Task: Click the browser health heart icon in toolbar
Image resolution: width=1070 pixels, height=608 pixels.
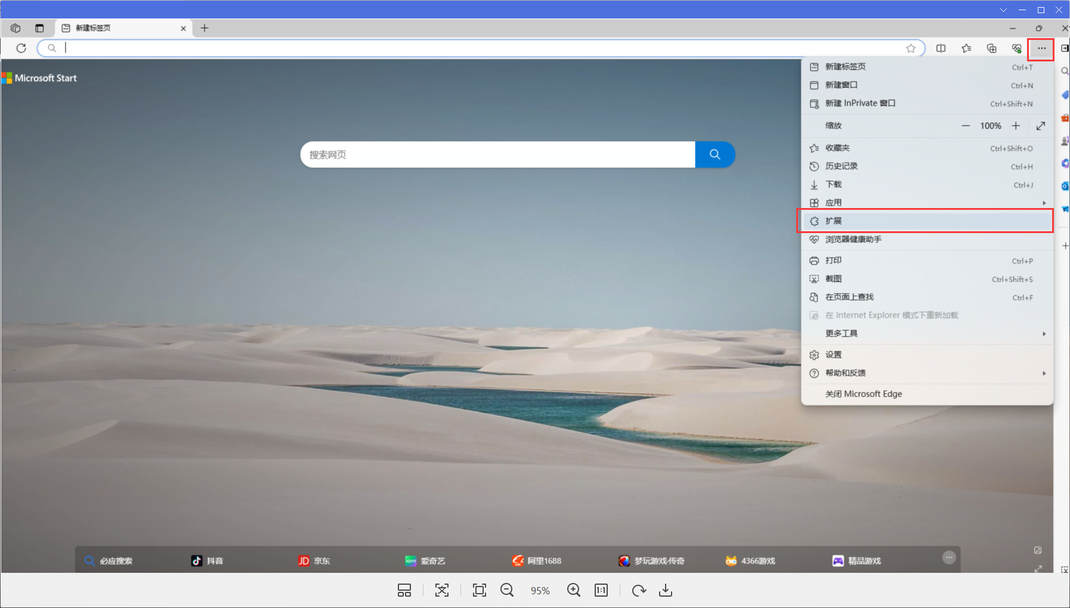Action: [1017, 48]
